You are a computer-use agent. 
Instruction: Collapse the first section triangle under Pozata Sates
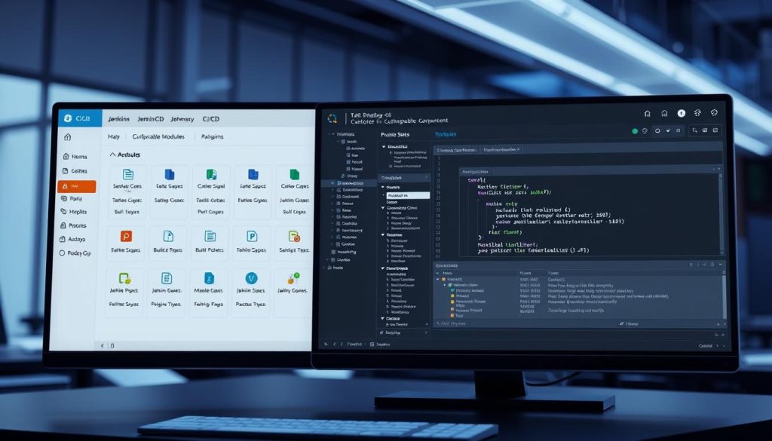384,147
